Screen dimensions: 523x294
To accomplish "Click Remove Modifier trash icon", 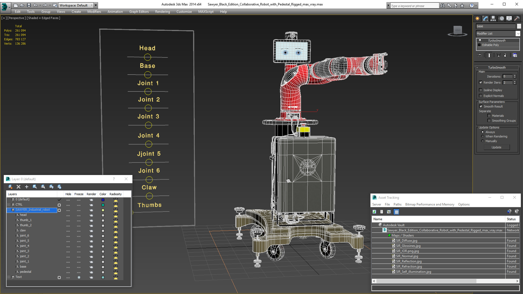I will (x=505, y=55).
